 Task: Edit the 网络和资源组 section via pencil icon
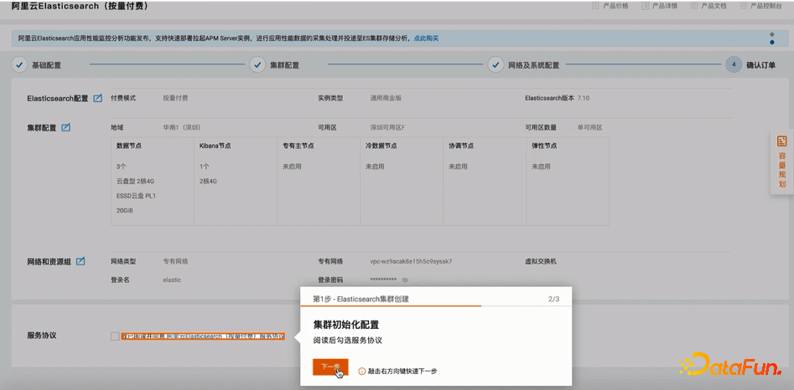pos(80,262)
